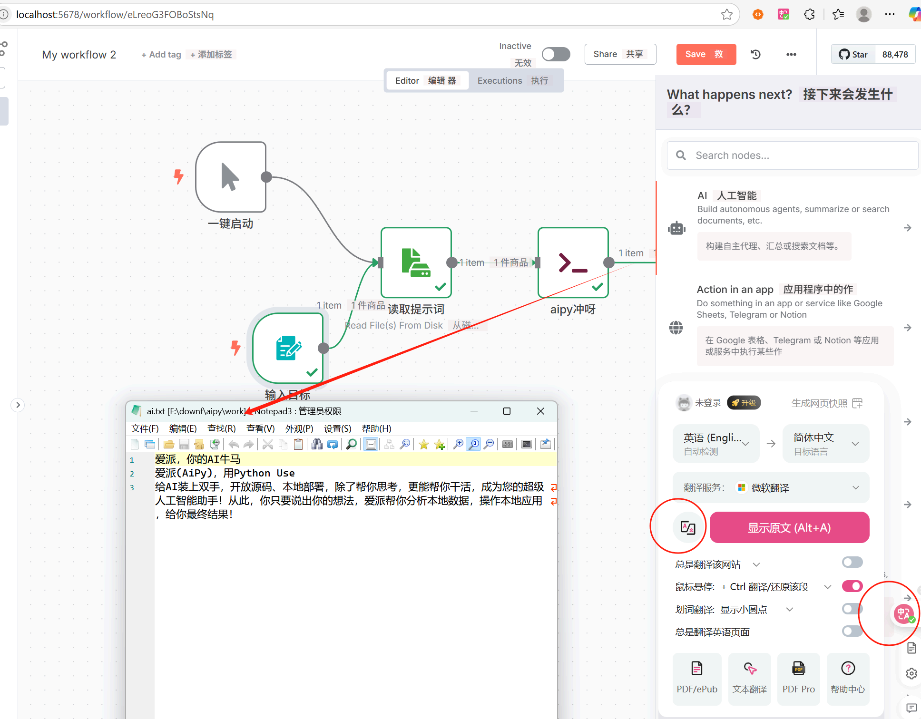Click the red Save button
Viewport: 921px width, 719px height.
[x=706, y=54]
